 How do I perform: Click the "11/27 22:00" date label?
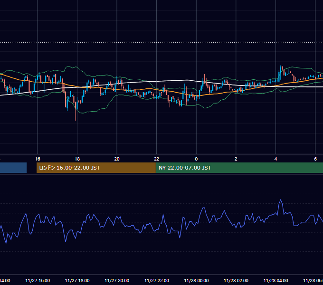157,280
